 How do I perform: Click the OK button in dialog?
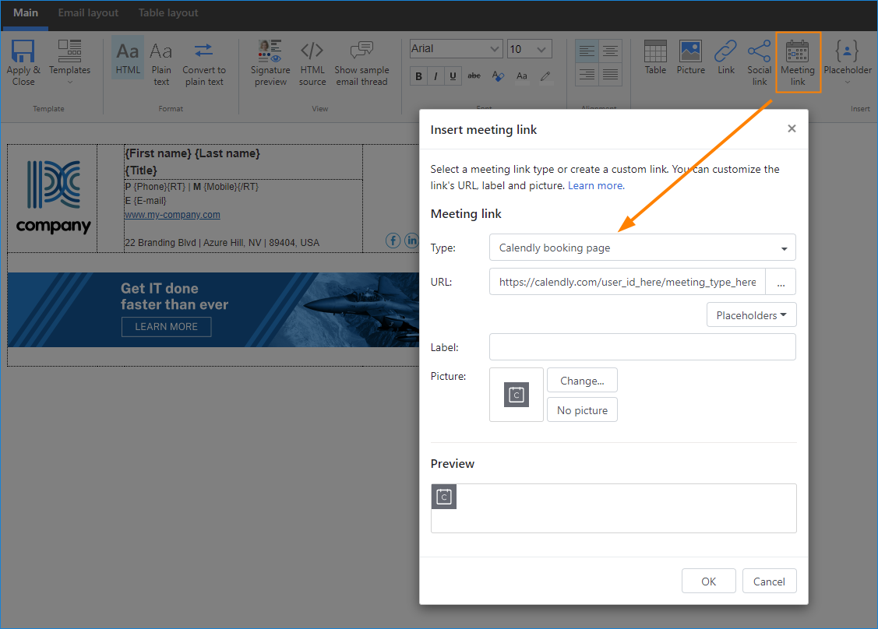pyautogui.click(x=708, y=581)
